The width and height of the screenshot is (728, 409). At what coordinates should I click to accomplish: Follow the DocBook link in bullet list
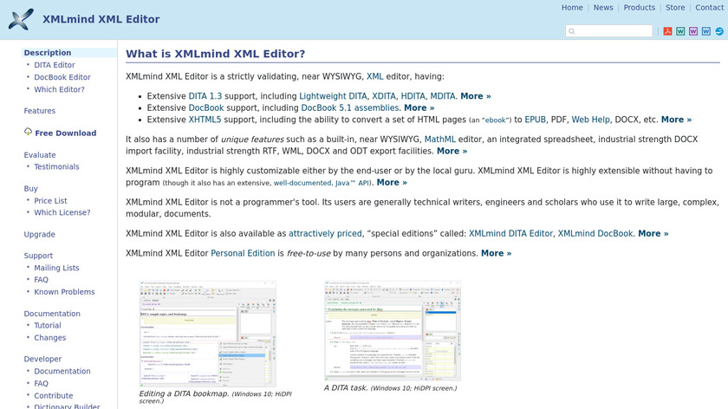(205, 107)
